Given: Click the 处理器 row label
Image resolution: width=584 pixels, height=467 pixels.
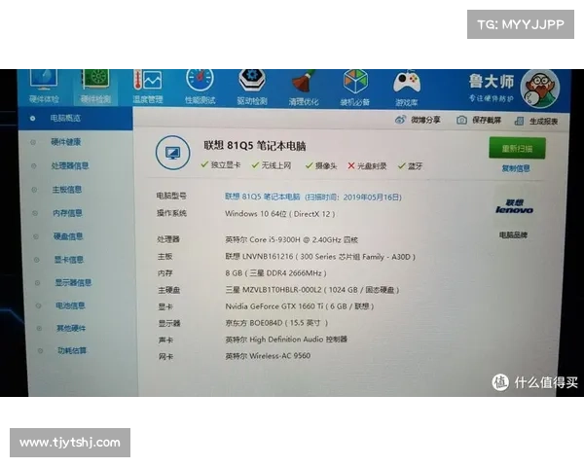Looking at the screenshot, I should pyautogui.click(x=168, y=239).
